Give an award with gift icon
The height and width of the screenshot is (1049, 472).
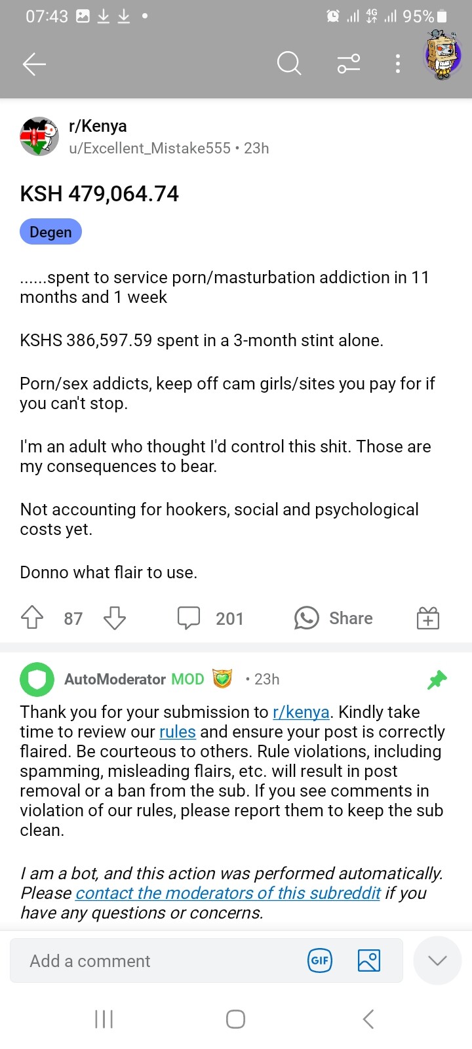[428, 618]
